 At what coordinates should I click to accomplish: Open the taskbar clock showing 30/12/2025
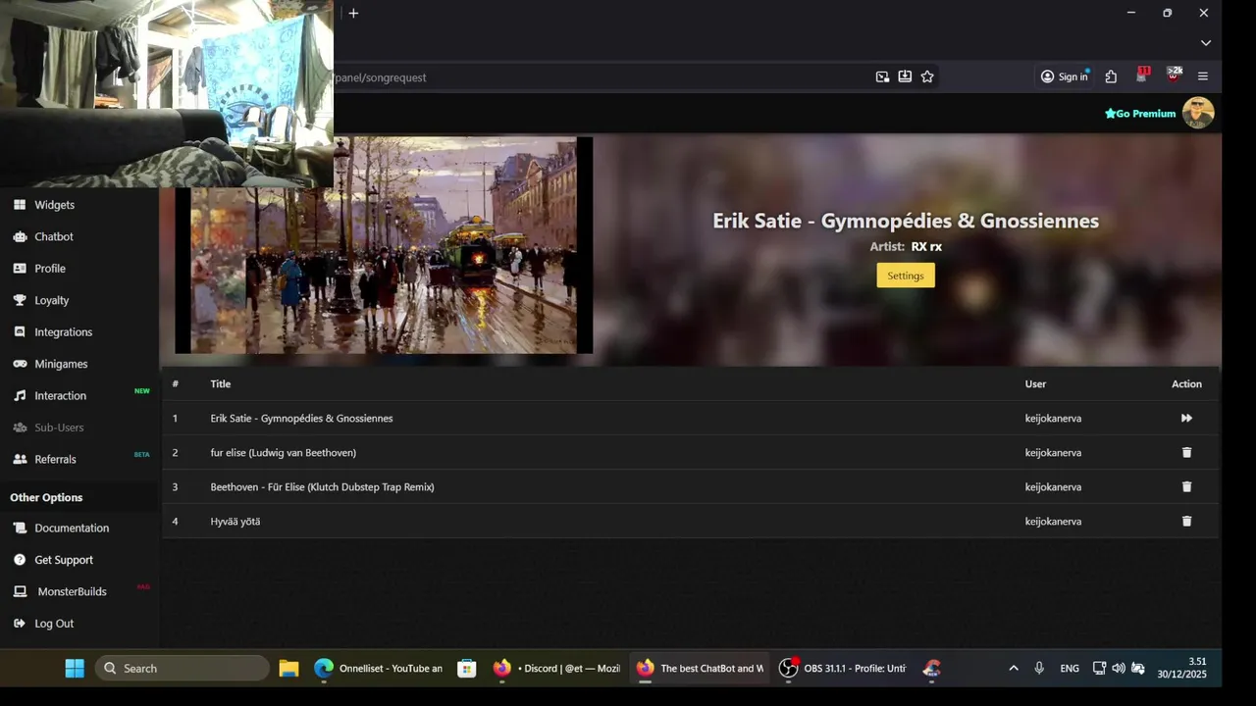click(1181, 668)
